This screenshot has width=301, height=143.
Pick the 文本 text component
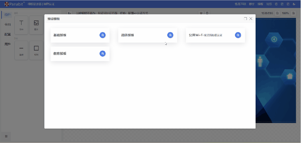(x=21, y=25)
